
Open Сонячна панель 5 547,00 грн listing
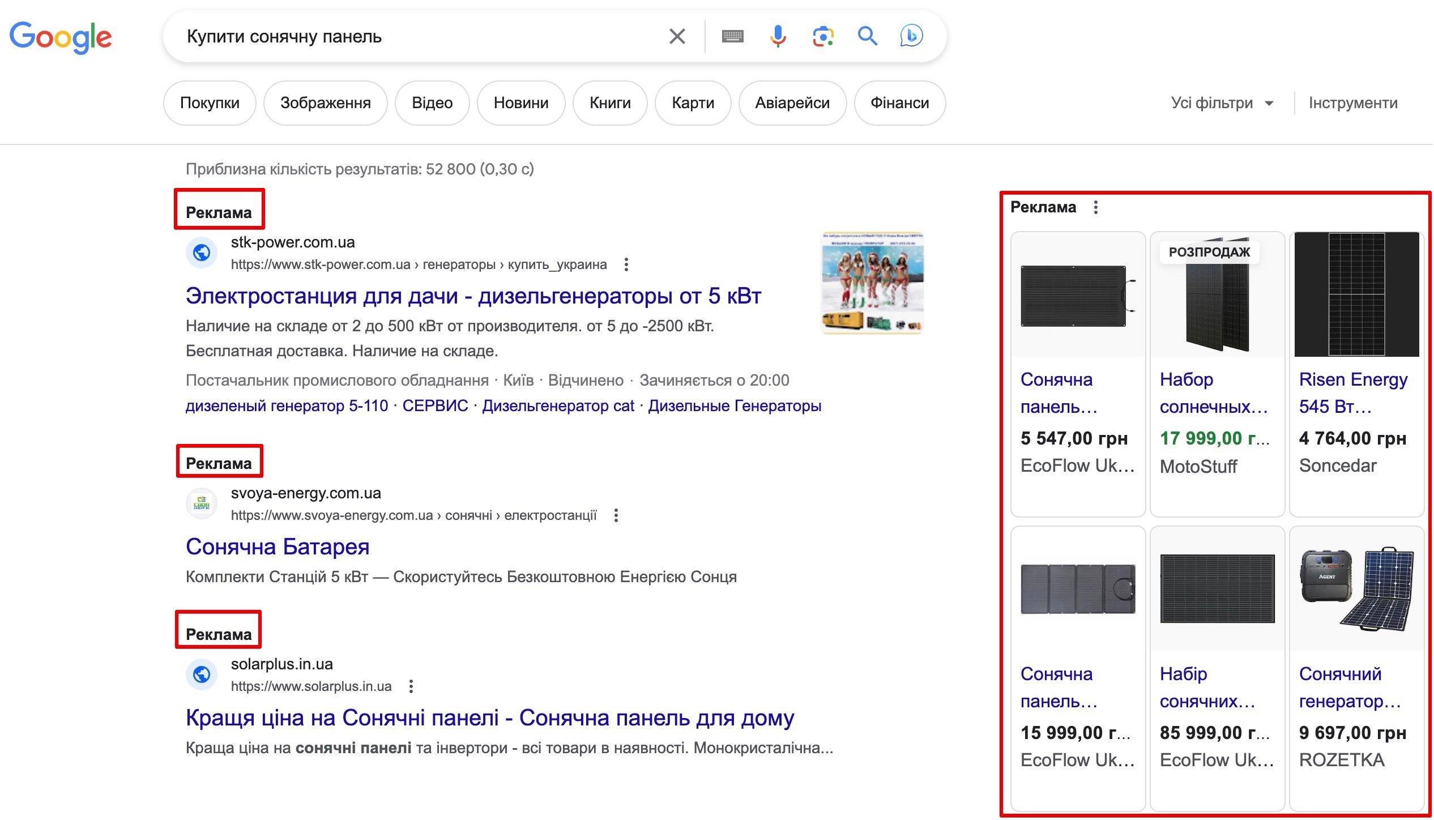point(1059,393)
